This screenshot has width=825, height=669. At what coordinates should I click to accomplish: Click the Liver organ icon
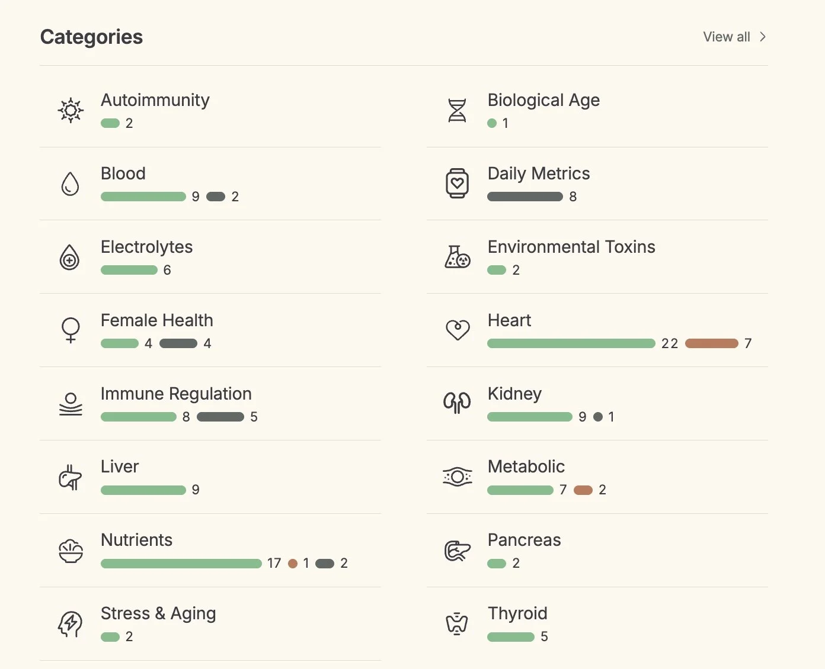click(x=71, y=477)
